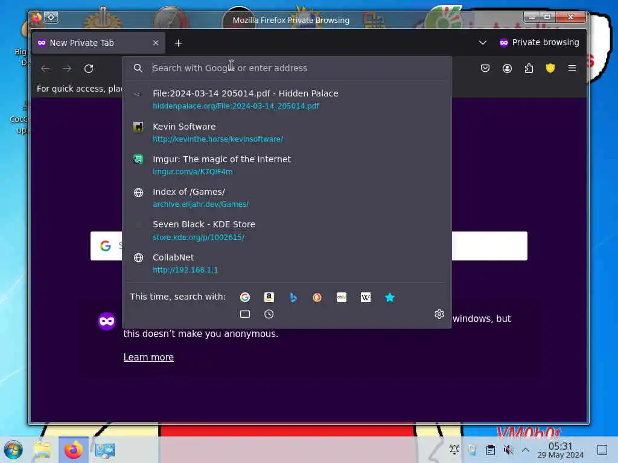Open the Hidden Palace PDF suggestion
The image size is (618, 463).
pos(288,99)
